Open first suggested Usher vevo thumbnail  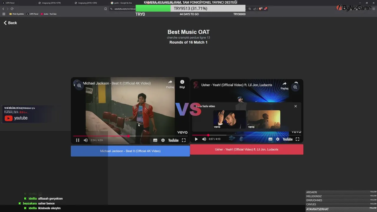[x=229, y=120]
